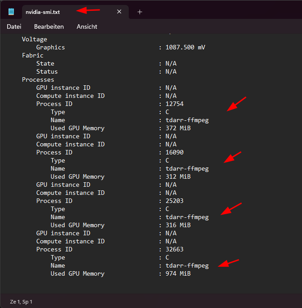This screenshot has width=302, height=308.
Task: Click Type value C under process 12754
Action: (167, 112)
